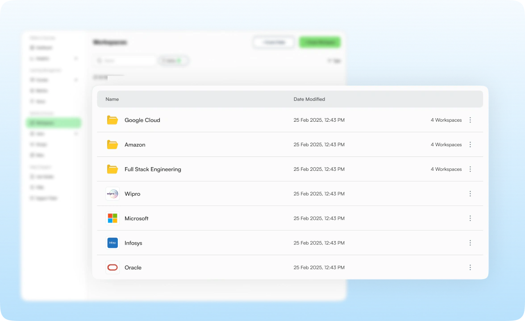The image size is (525, 321).
Task: Open the three-dot menu for Google Cloud
Action: [x=470, y=120]
